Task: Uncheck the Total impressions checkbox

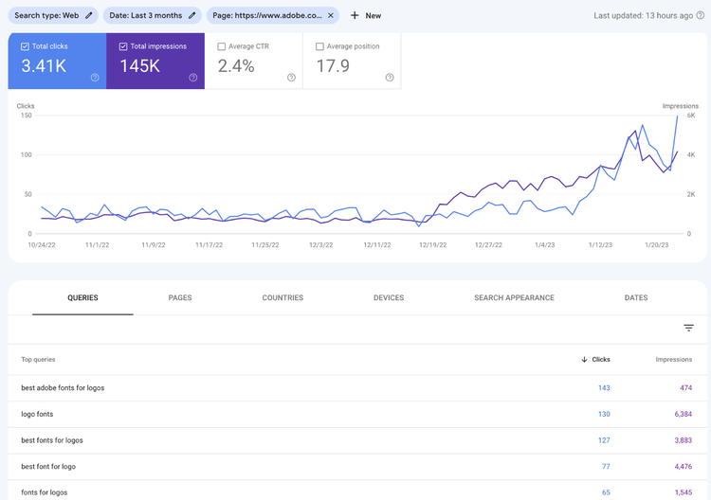Action: coord(124,45)
